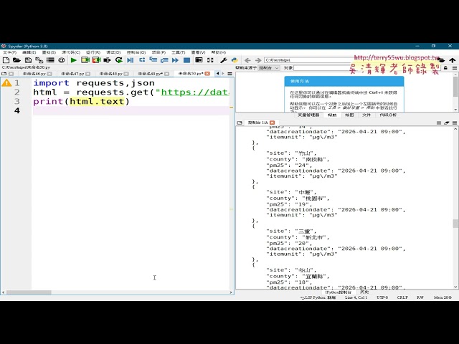Open the 編輯(E) menu
Viewport: 459px width, 344px height.
click(x=29, y=52)
